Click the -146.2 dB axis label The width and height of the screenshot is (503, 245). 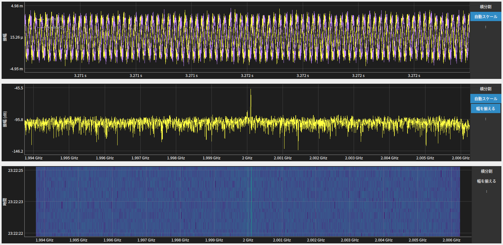tap(18, 151)
